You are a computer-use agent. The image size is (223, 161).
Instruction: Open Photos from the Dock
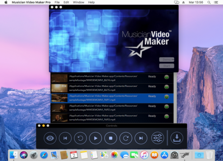point(114,155)
